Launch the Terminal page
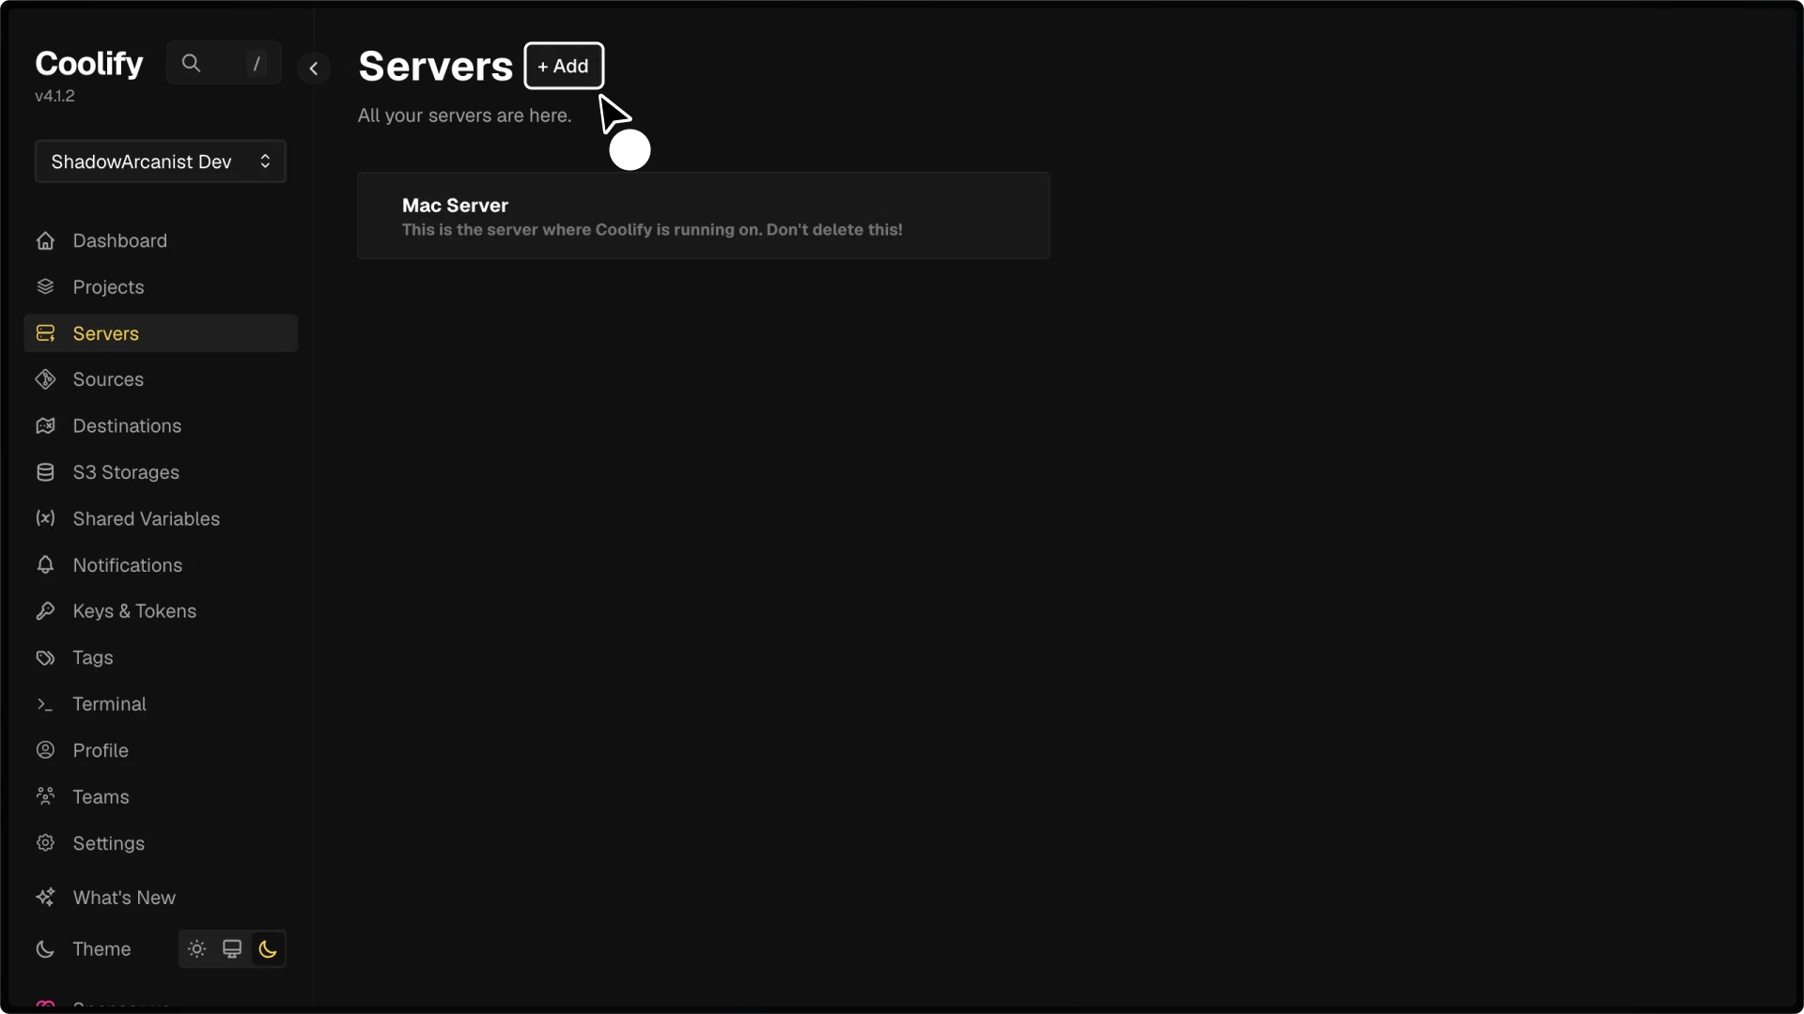Screen dimensions: 1804x1014 click(161, 704)
